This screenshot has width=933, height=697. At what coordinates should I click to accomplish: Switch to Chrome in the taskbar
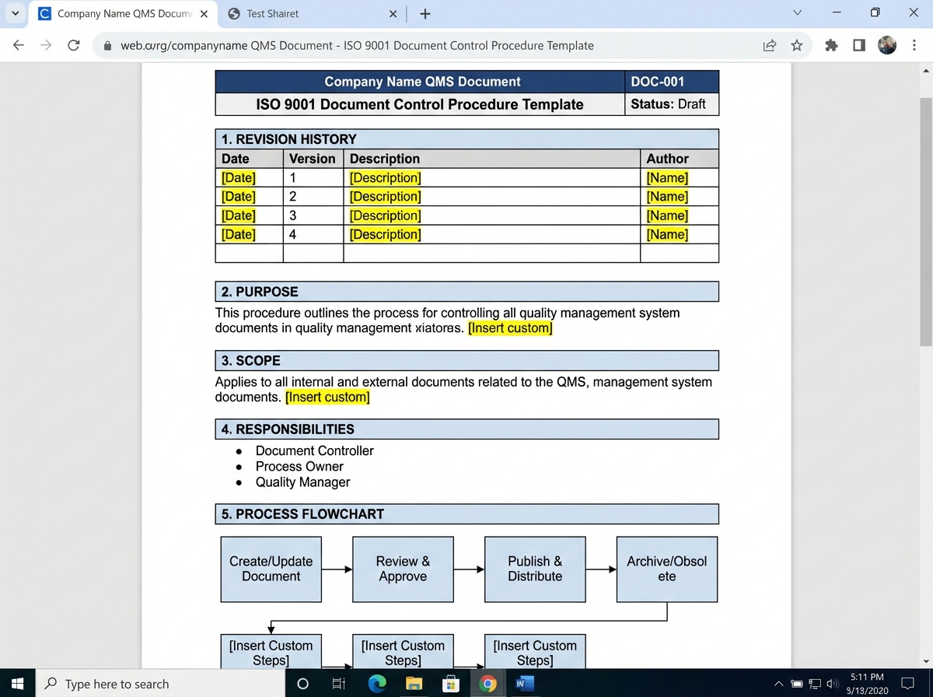coord(487,684)
